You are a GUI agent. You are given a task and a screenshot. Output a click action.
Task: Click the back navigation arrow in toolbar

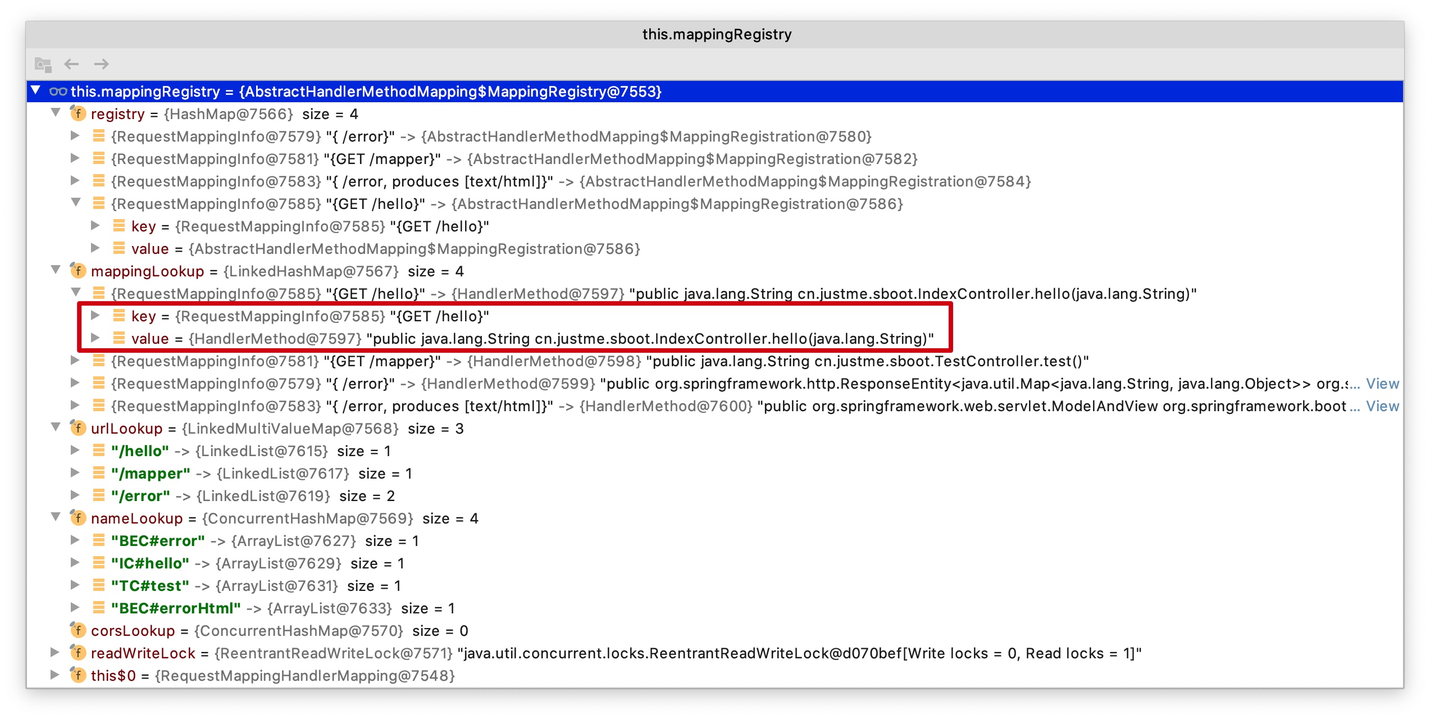[71, 64]
